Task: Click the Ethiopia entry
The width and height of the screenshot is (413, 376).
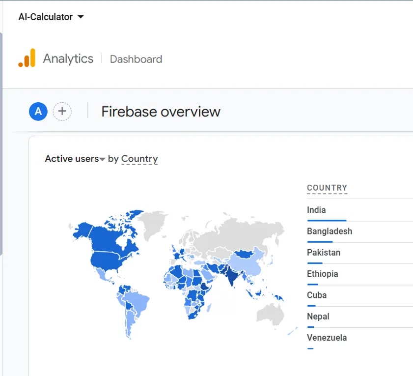Action: (x=322, y=274)
